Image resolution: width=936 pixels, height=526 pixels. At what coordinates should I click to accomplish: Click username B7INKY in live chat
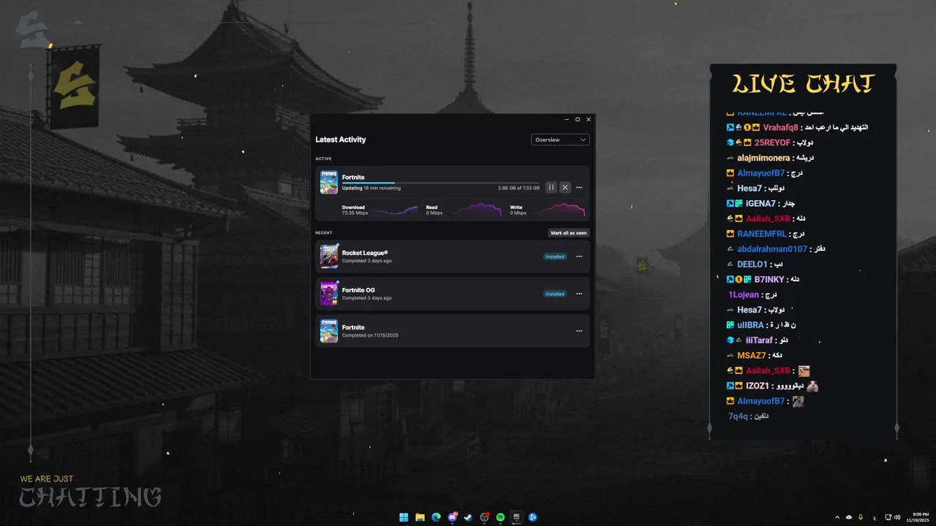769,280
